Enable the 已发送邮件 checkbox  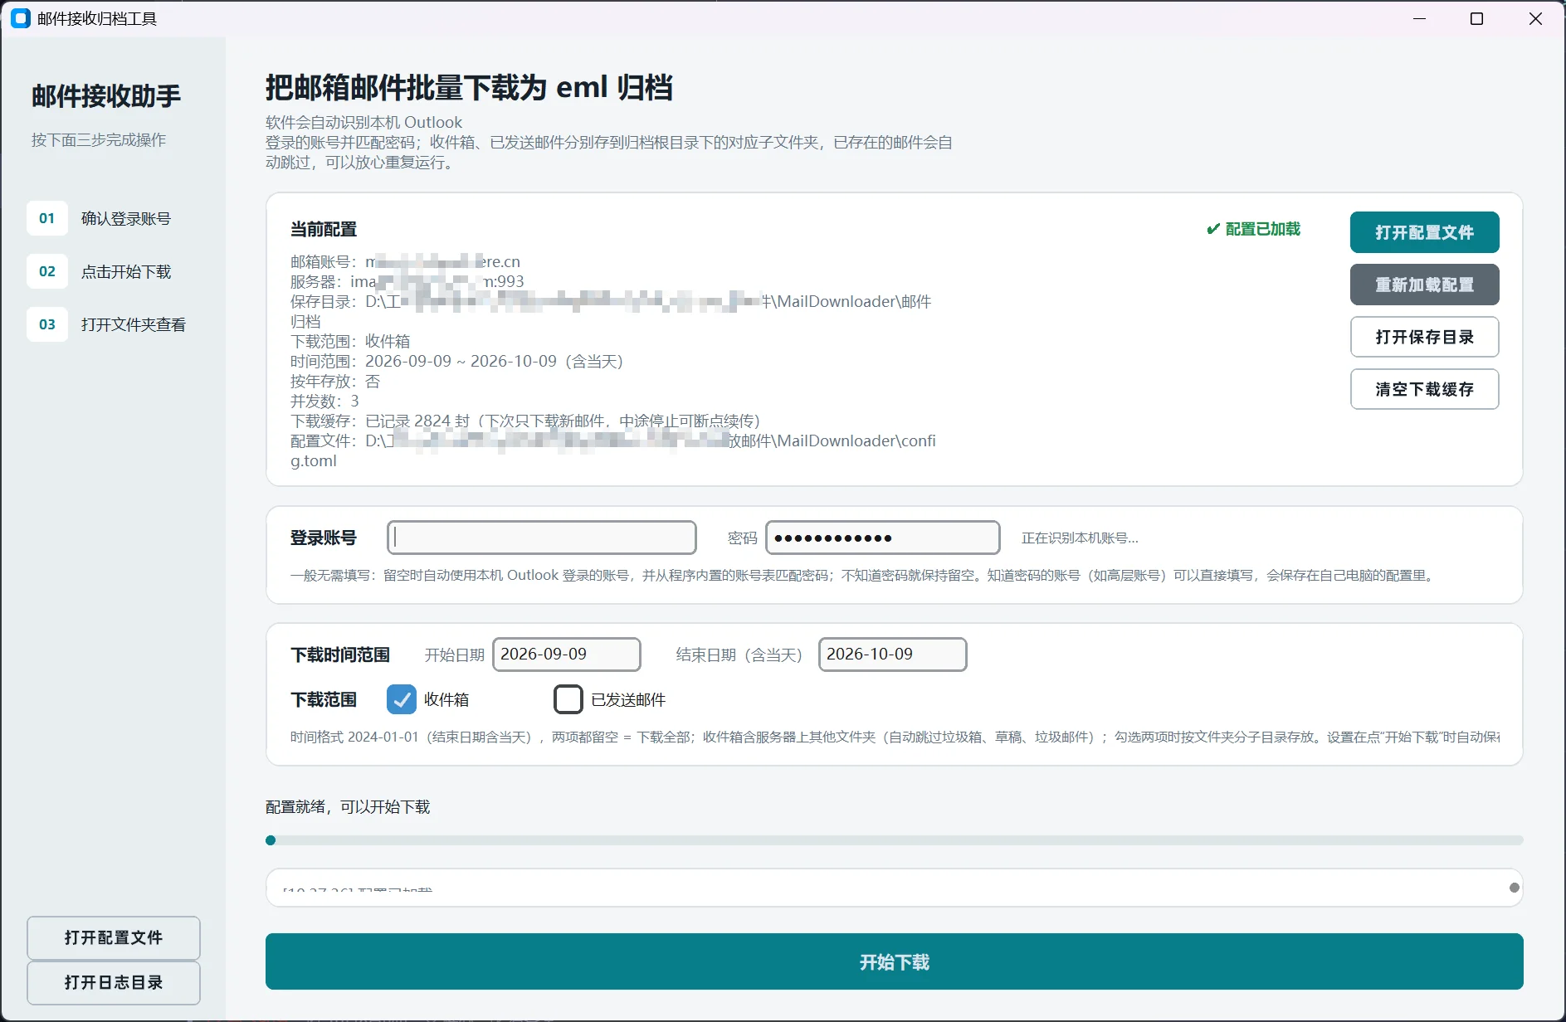[568, 699]
